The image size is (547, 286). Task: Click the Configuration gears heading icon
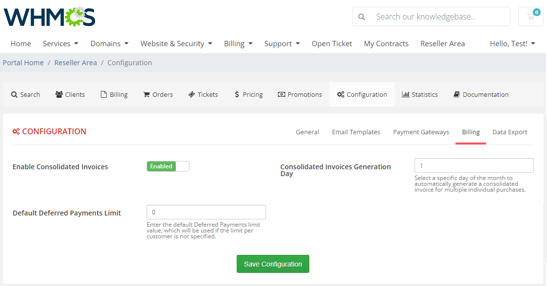pos(16,131)
